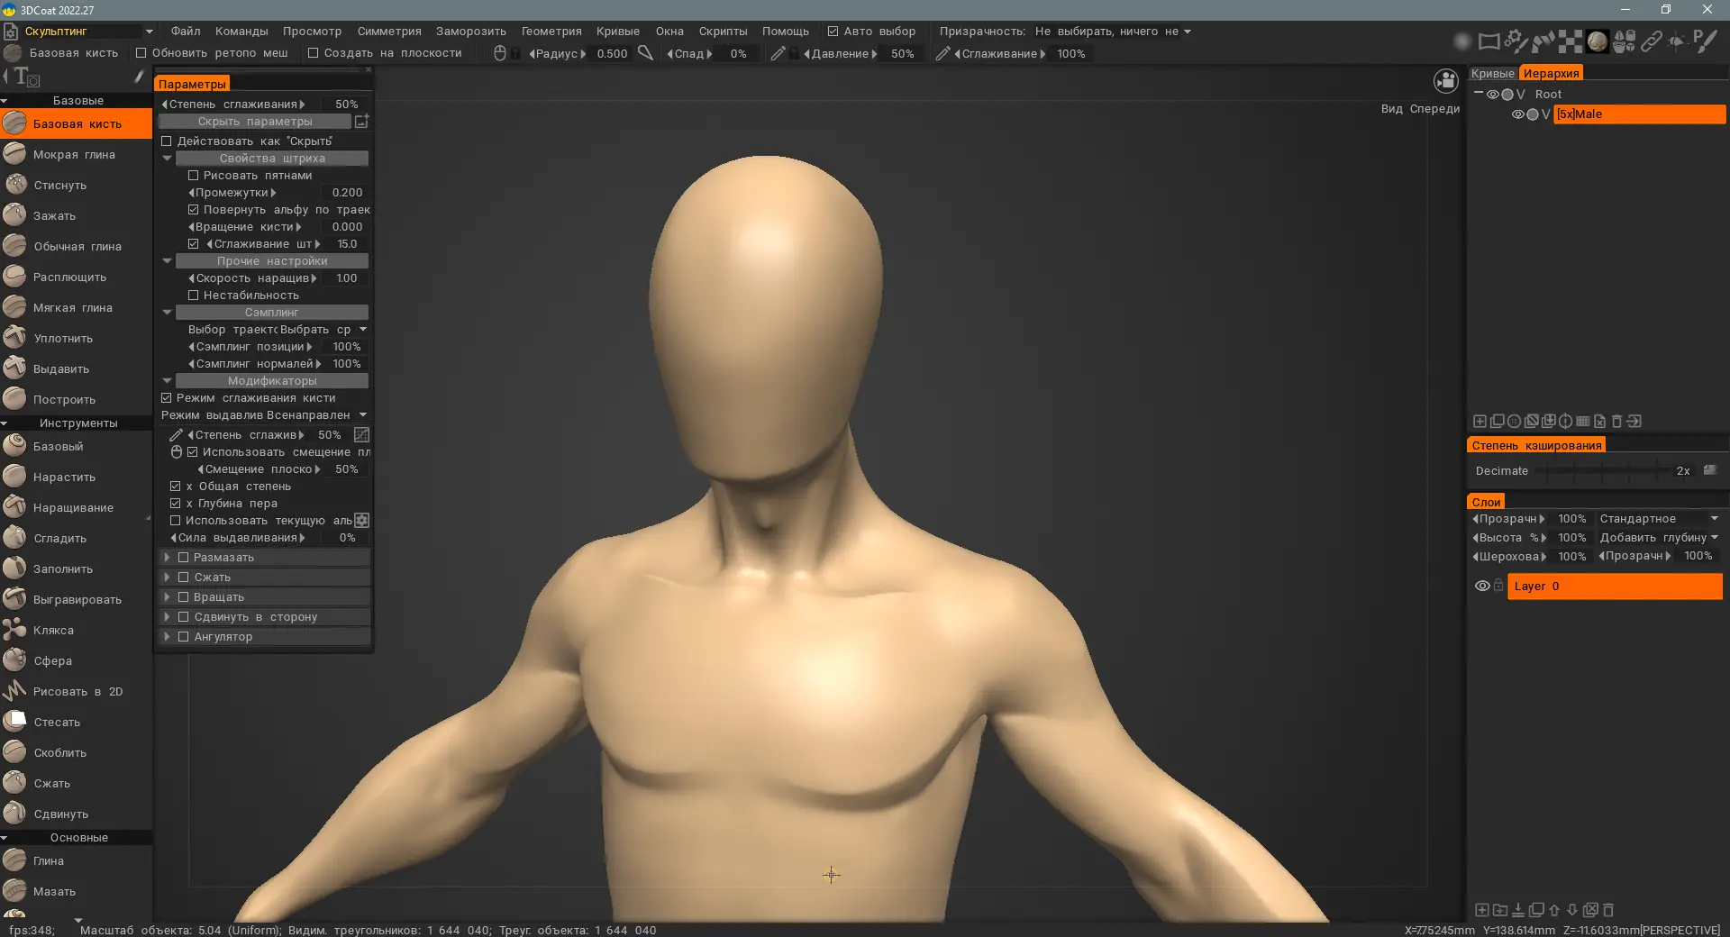Open the Геометрия menu

pyautogui.click(x=551, y=31)
